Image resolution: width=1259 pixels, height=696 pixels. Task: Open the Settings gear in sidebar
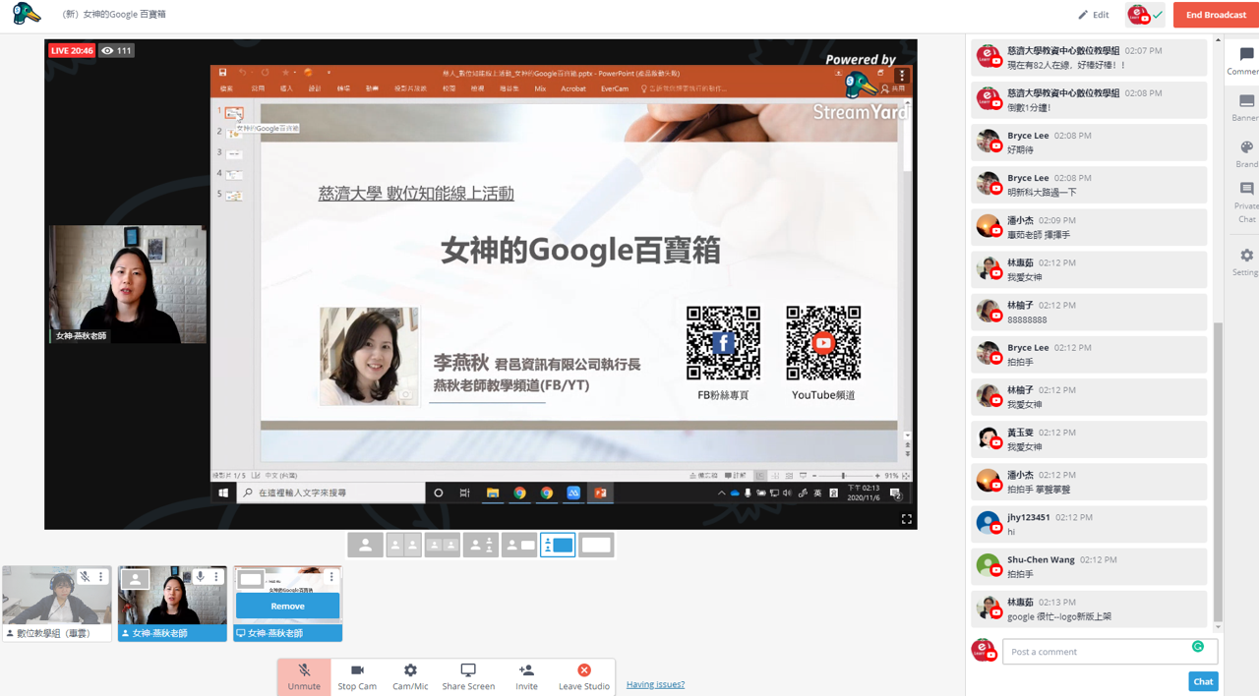[x=1245, y=261]
